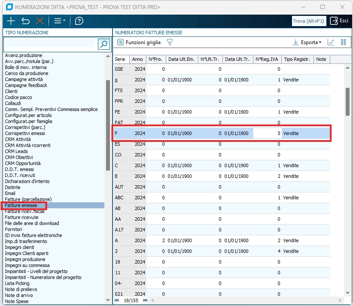Jump to last record with navigation arrow
Screen dimensions: 353x306
click(145, 301)
